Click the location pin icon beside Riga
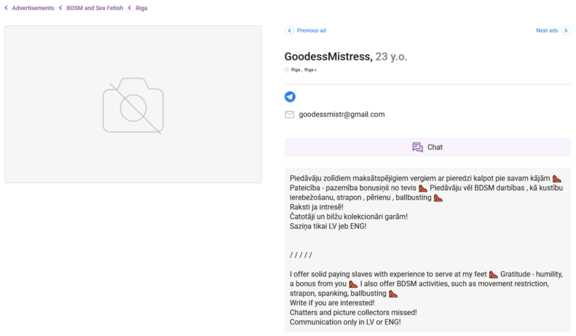This screenshot has height=336, width=576. coord(286,70)
